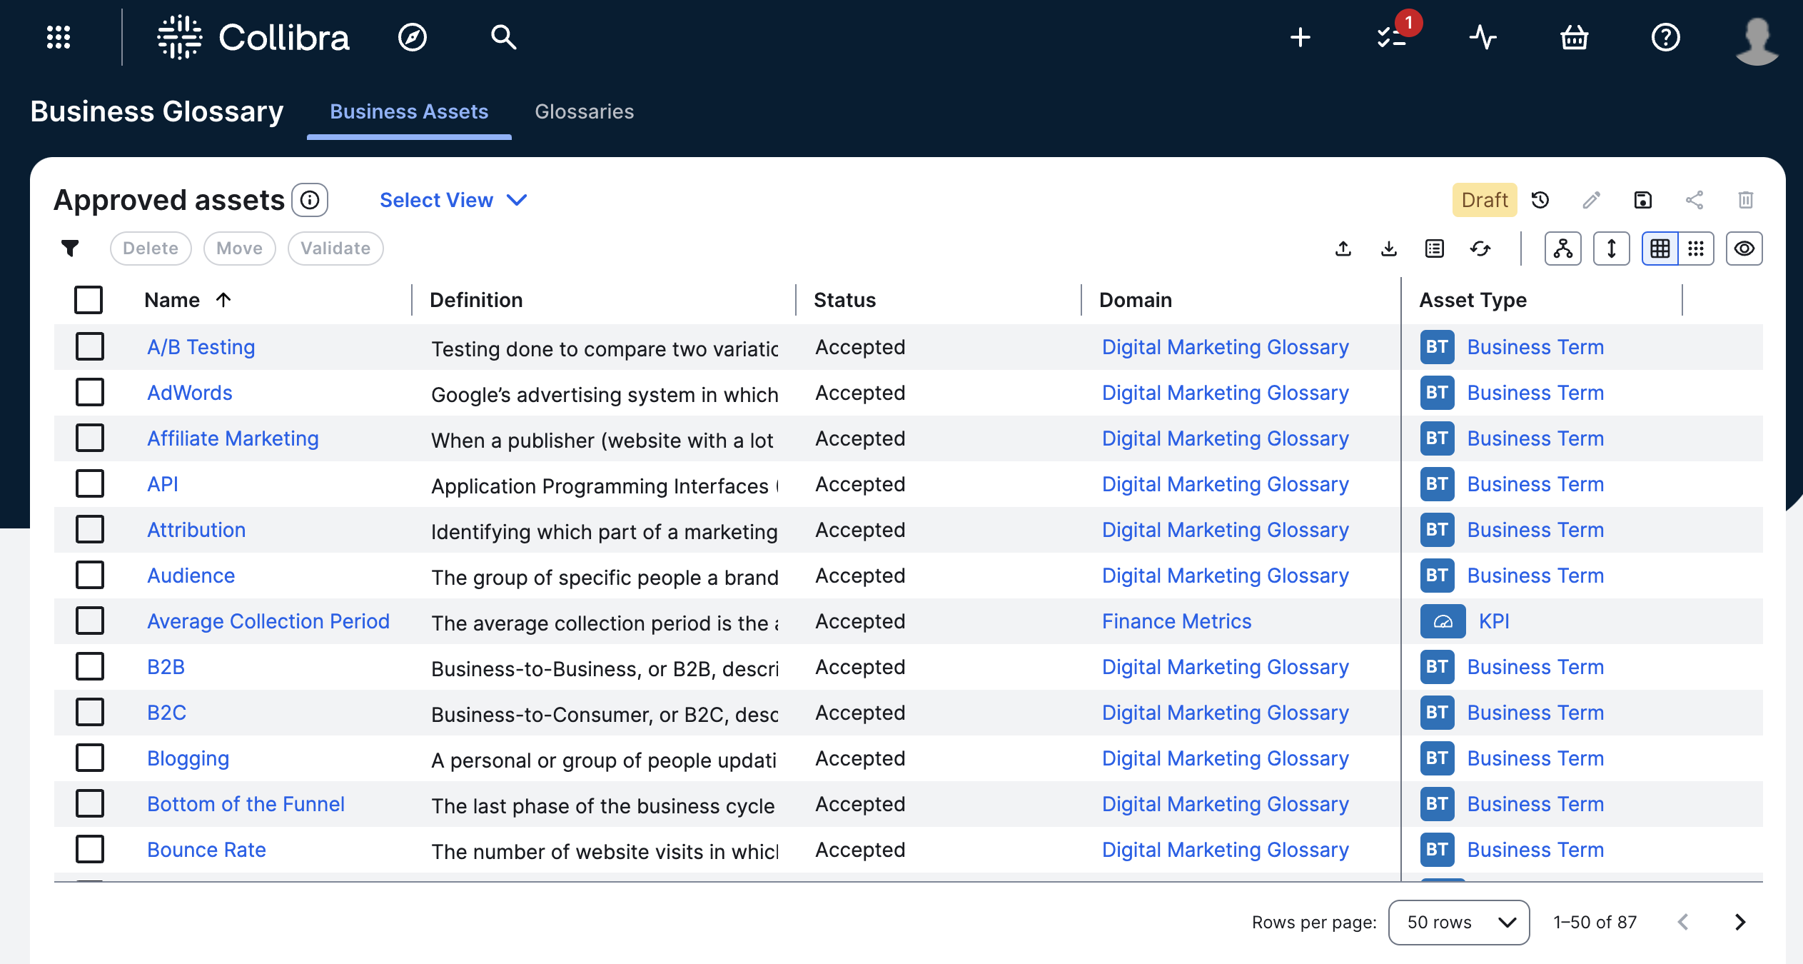Open the data basket icon
The height and width of the screenshot is (964, 1803).
(1575, 37)
